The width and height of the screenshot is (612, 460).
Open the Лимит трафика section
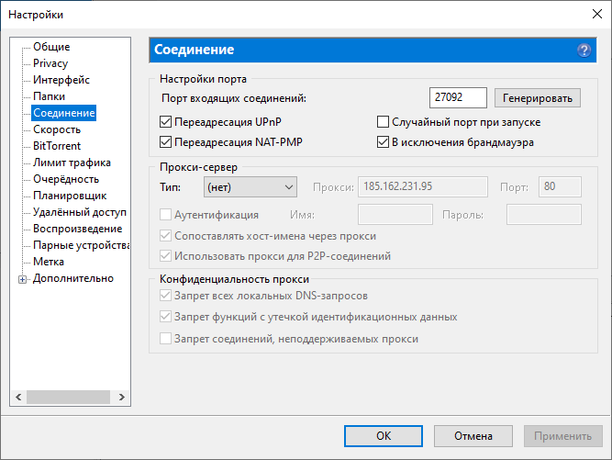(x=72, y=163)
